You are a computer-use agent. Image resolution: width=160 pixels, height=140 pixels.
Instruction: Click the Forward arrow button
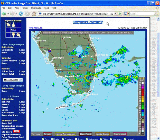(12, 14)
